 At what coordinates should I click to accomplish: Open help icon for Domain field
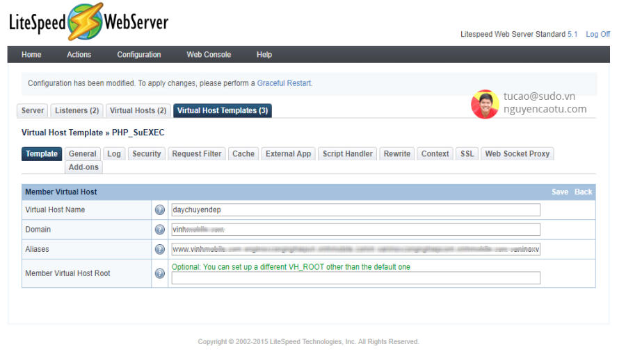pyautogui.click(x=160, y=230)
